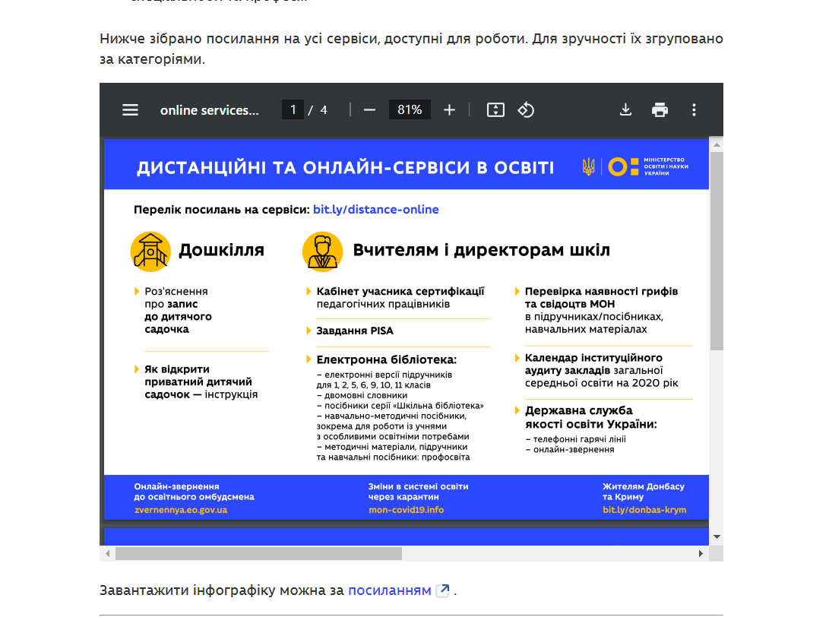The width and height of the screenshot is (829, 617).
Task: Zoom out with the minus button
Action: pos(370,110)
